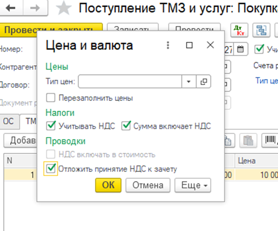Open the Еще dropdown menu
The width and height of the screenshot is (278, 231).
tap(192, 186)
